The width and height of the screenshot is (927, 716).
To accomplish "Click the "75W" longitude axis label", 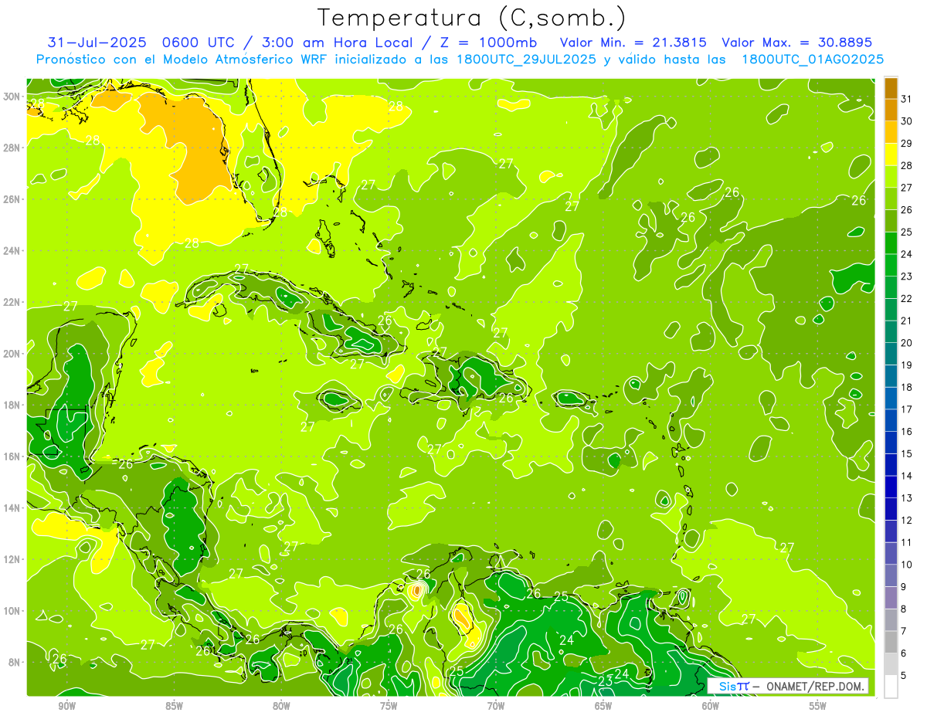I will pyautogui.click(x=389, y=705).
